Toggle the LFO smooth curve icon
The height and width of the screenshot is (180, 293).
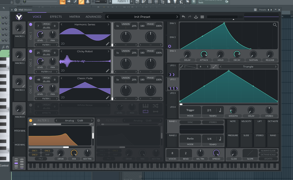[x=215, y=66]
